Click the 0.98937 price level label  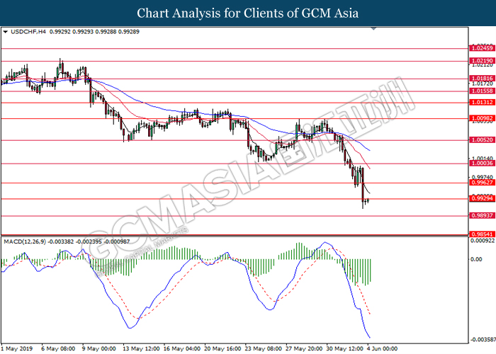482,215
